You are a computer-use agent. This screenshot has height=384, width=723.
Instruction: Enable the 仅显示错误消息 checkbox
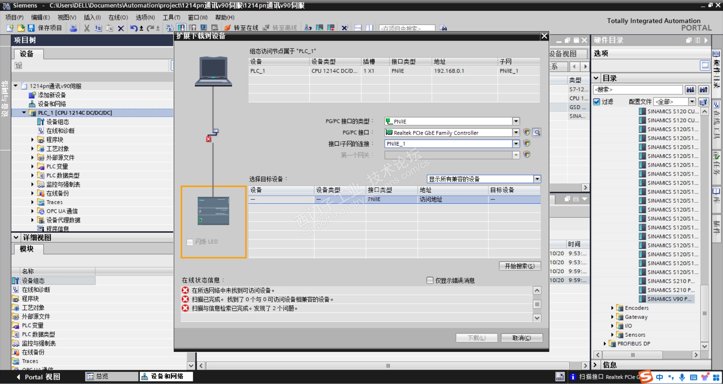point(430,280)
